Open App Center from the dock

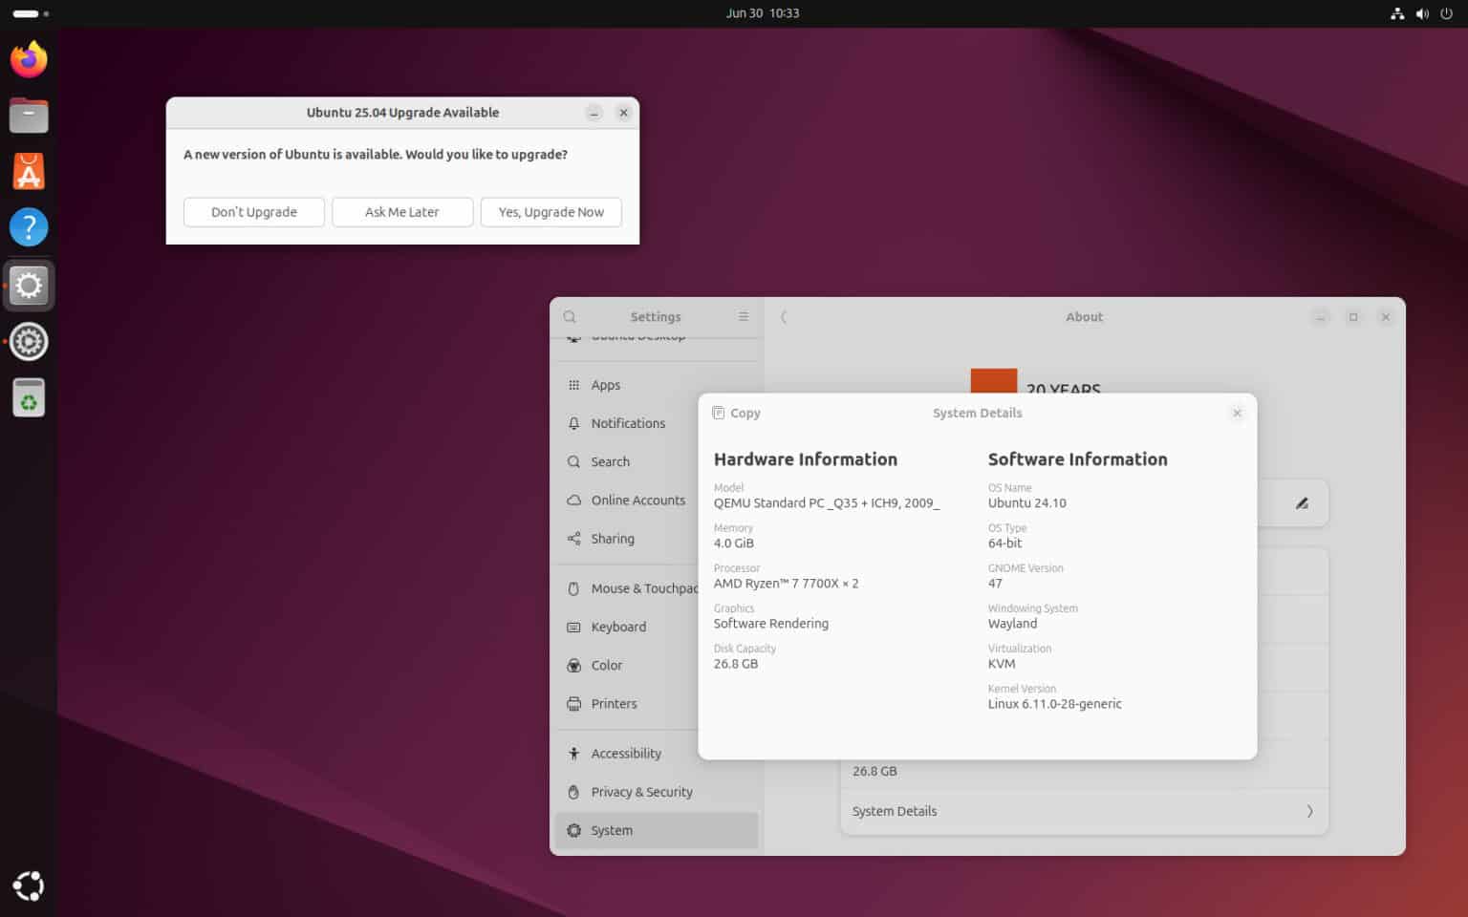click(29, 172)
